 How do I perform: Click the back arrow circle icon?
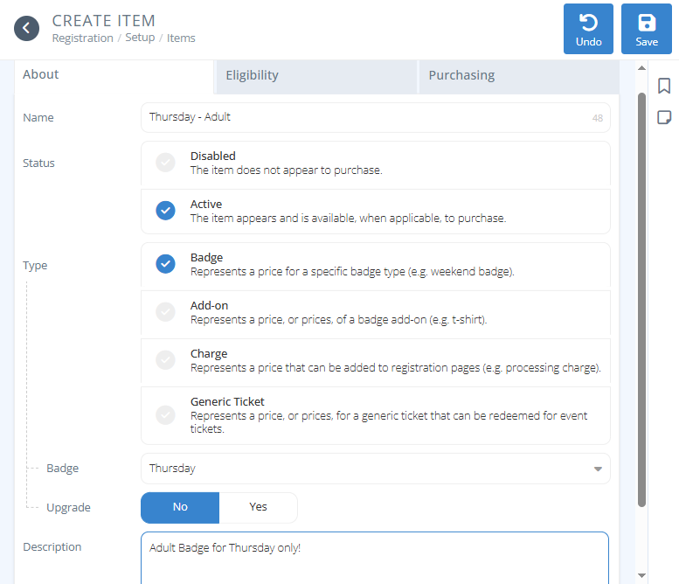pos(26,29)
